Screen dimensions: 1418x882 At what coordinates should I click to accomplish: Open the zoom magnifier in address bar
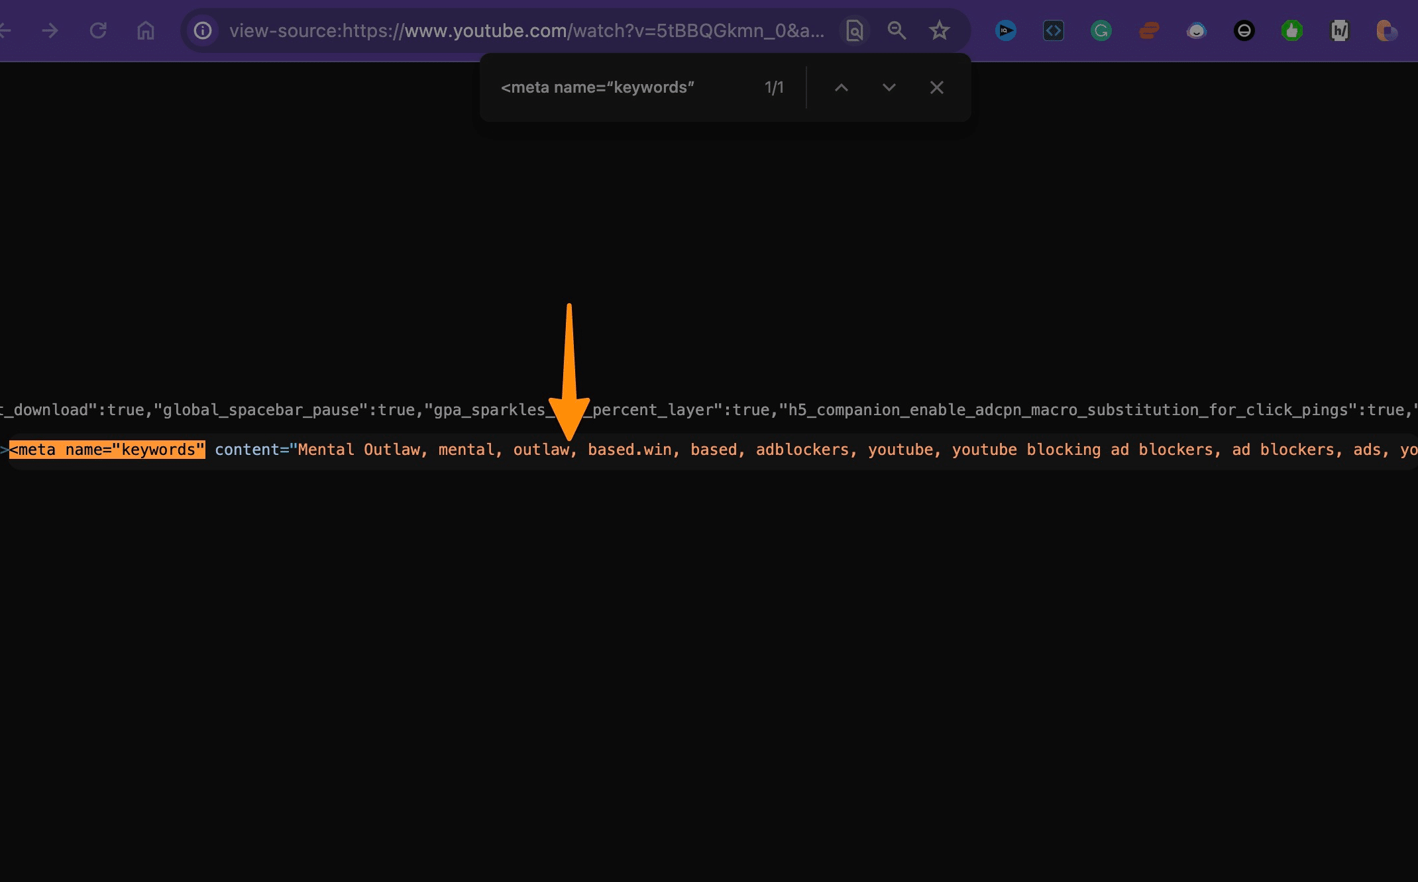click(x=897, y=30)
